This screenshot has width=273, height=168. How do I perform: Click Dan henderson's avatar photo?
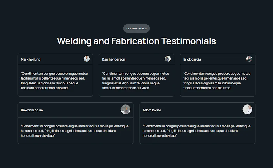[x=168, y=59]
